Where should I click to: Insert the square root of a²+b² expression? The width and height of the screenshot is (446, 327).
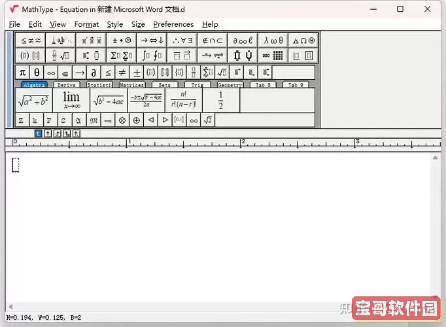(x=34, y=100)
